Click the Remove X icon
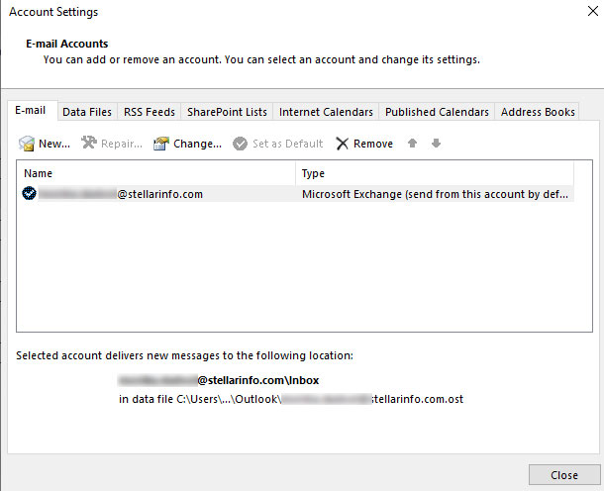This screenshot has width=604, height=491. tap(343, 144)
